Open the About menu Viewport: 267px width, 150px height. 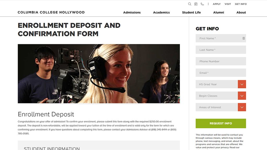pyautogui.click(x=241, y=12)
